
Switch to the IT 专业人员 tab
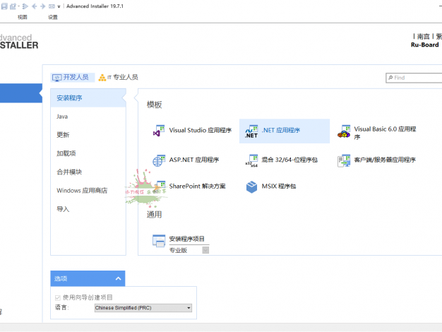(x=118, y=77)
